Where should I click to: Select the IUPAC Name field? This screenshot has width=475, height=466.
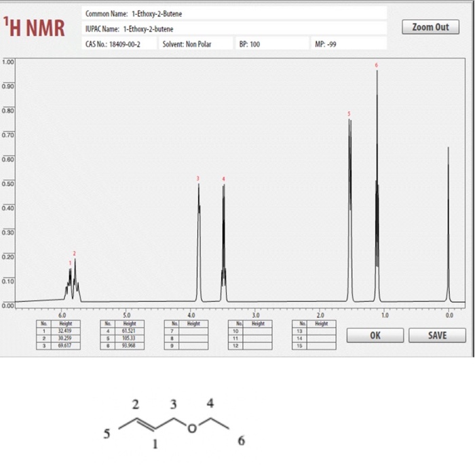click(234, 28)
